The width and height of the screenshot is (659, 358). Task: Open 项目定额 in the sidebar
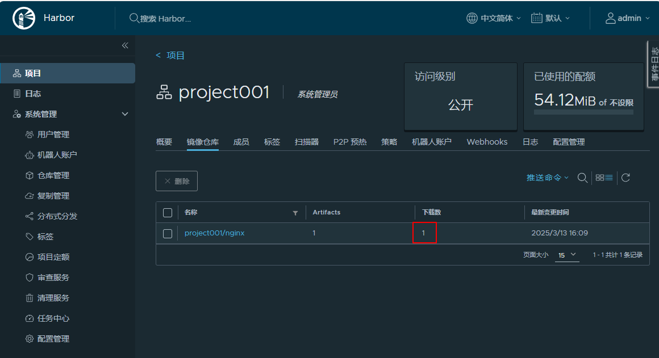pyautogui.click(x=53, y=257)
